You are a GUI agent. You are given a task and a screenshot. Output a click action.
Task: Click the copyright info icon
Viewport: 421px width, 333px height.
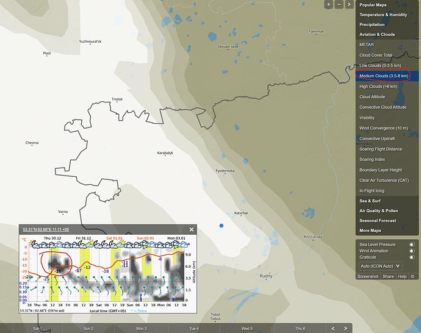[412, 276]
